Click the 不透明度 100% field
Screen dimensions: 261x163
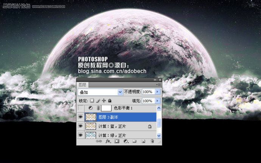[x=148, y=92]
